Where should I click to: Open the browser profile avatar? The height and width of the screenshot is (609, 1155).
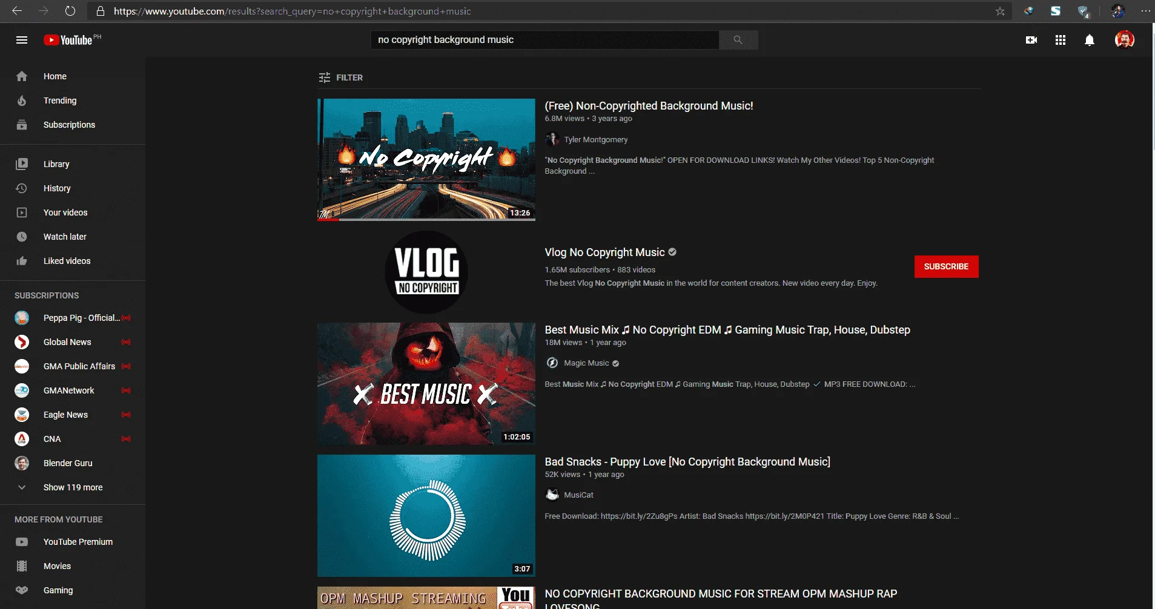[1117, 11]
